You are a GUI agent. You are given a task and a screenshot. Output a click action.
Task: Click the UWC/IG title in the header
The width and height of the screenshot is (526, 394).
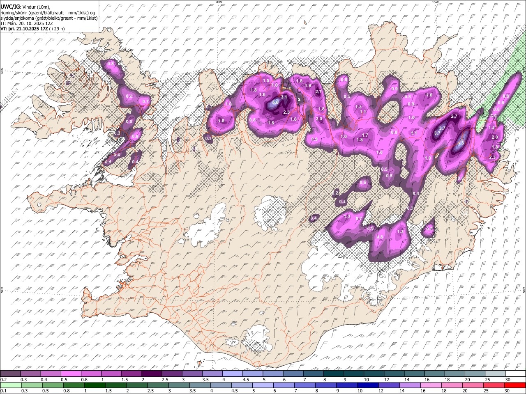click(x=10, y=7)
